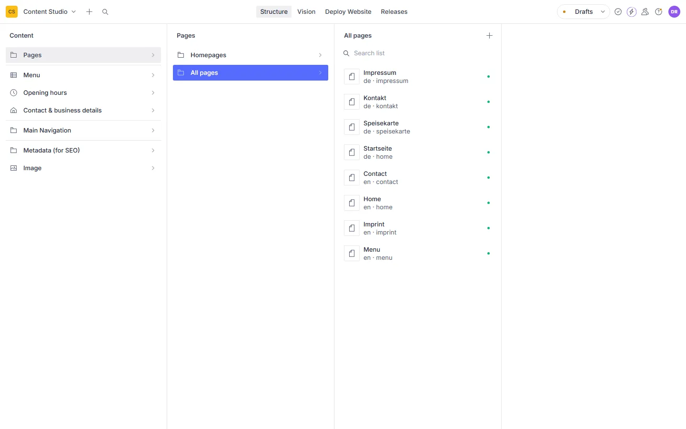The height and width of the screenshot is (429, 686).
Task: Open search with the magnifier icon
Action: (105, 11)
